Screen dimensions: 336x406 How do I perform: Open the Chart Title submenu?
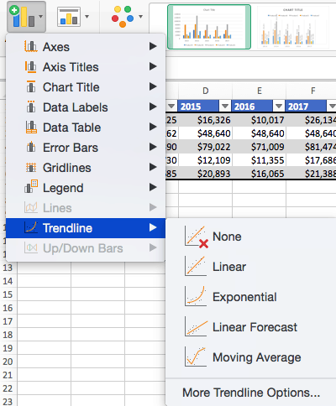[x=86, y=87]
